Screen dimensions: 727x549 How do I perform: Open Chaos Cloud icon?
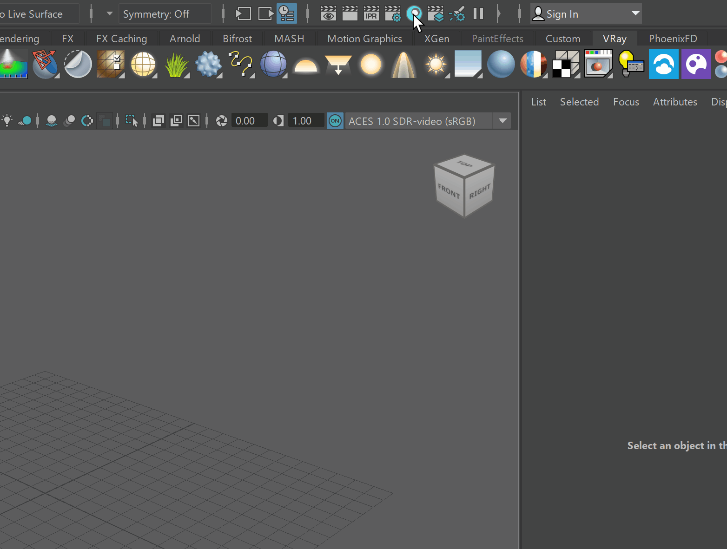pos(664,64)
